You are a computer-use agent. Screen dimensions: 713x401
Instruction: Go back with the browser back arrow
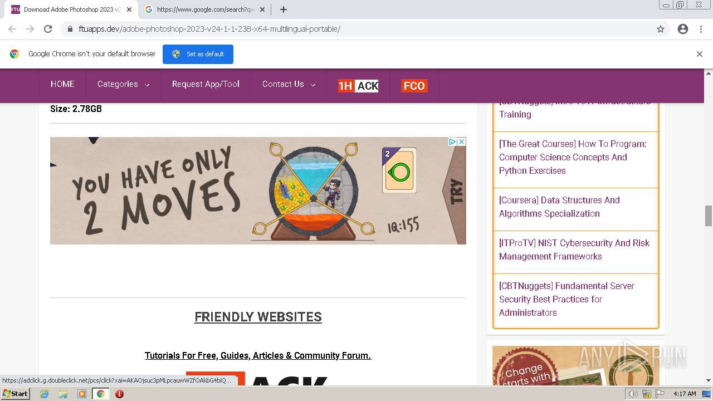coord(12,29)
